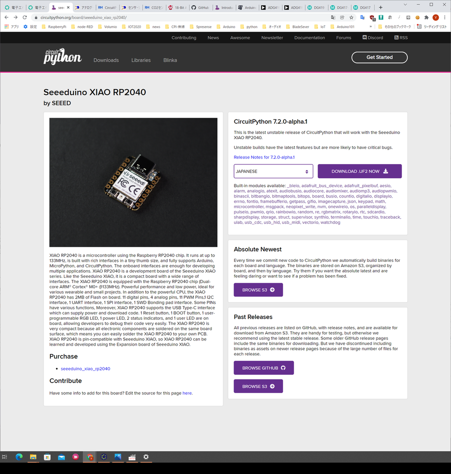Screen dimensions: 451x474
Task: Open the browser tab search dropdown arrow
Action: pos(405,5)
